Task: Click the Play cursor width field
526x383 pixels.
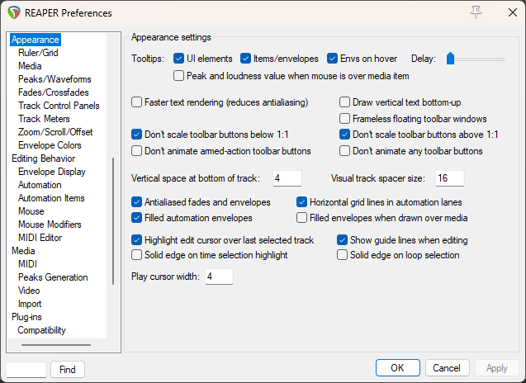Action: pyautogui.click(x=218, y=277)
